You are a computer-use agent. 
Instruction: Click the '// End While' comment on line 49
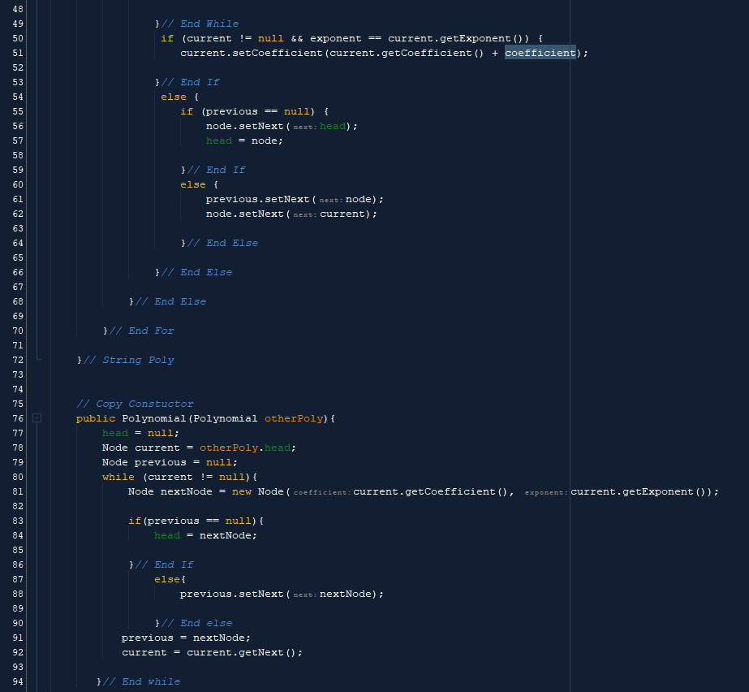click(x=200, y=24)
